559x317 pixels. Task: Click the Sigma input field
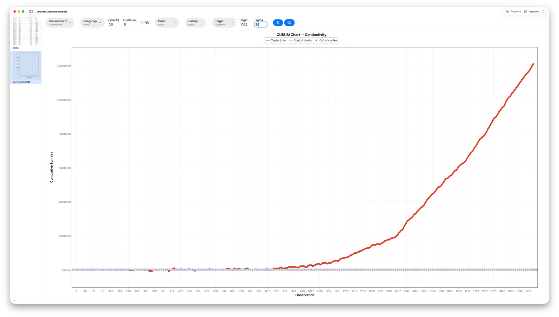(x=261, y=24)
